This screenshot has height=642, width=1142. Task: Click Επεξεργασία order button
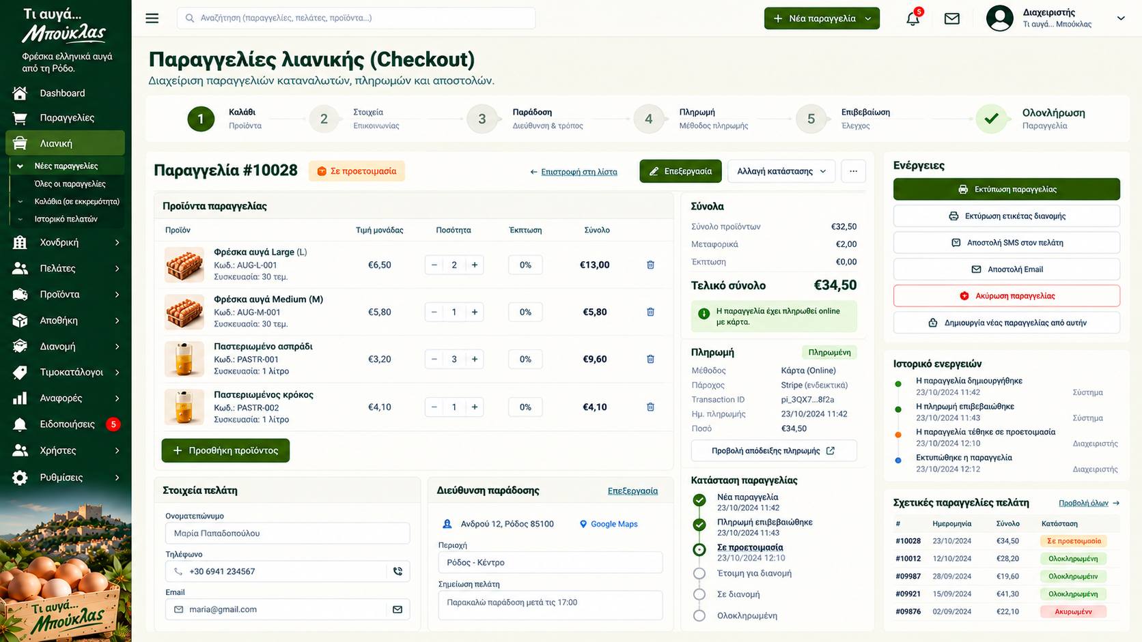680,171
